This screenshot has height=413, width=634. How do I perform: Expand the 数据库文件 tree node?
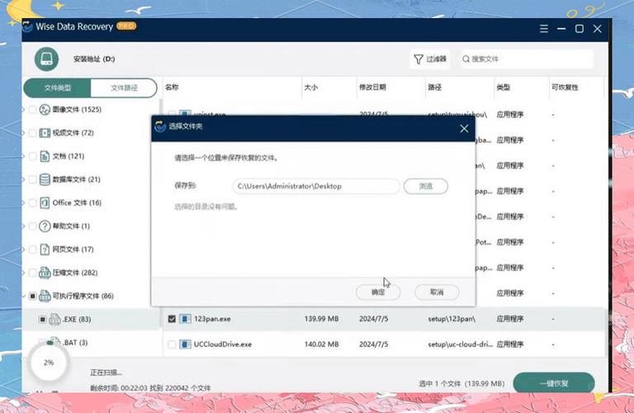tap(23, 179)
